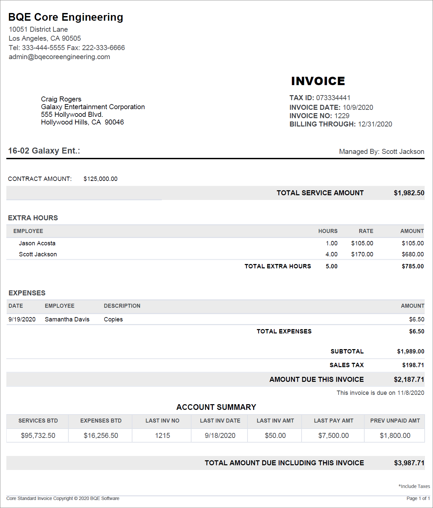Click the total amount due $3,987.71
The width and height of the screenshot is (433, 508).
(x=409, y=463)
